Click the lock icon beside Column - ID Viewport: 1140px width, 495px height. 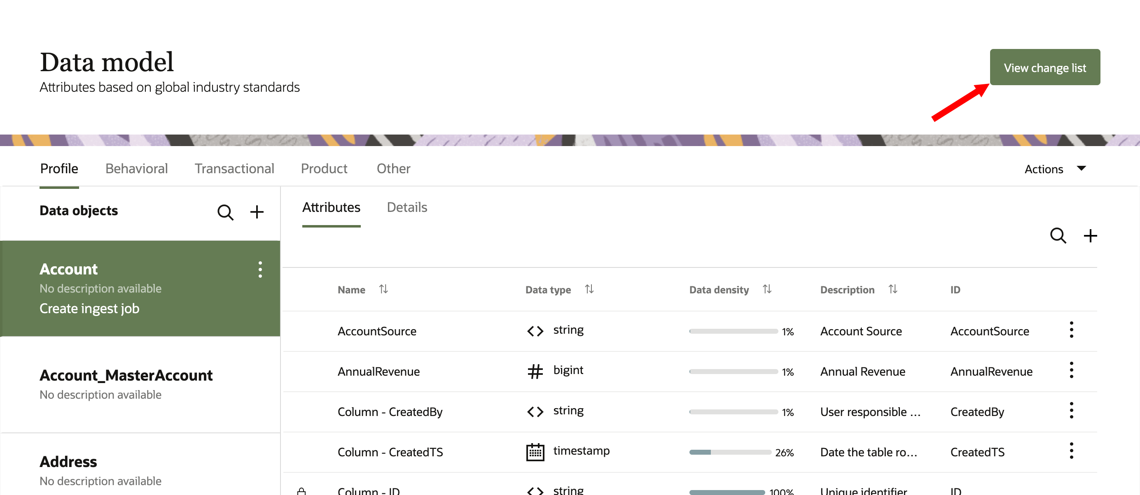(303, 490)
